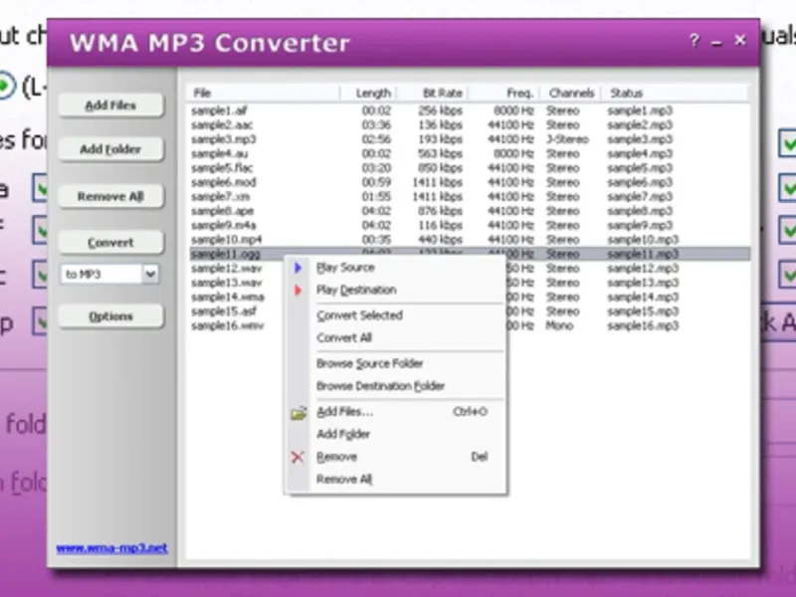
Task: Sort list by File column header
Action: (264, 93)
